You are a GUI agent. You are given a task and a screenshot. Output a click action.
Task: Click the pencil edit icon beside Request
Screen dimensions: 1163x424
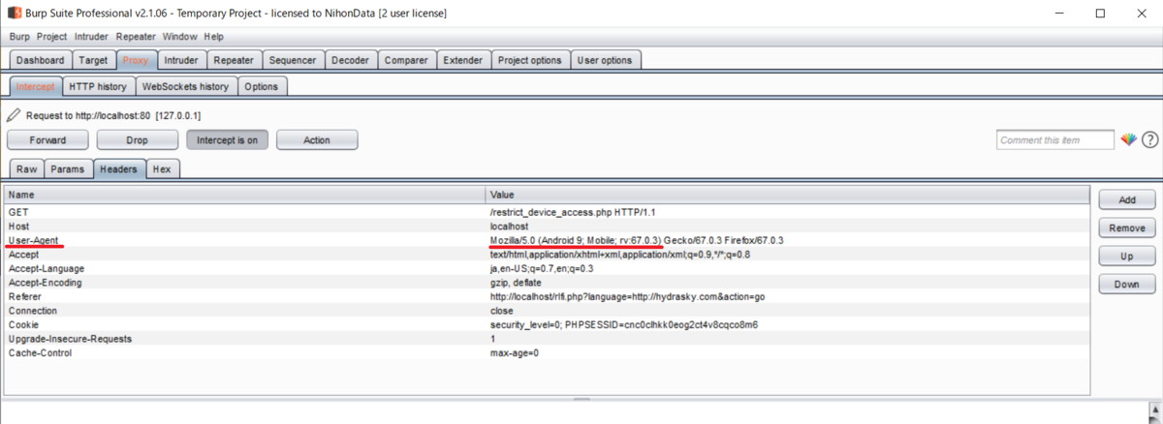[14, 115]
